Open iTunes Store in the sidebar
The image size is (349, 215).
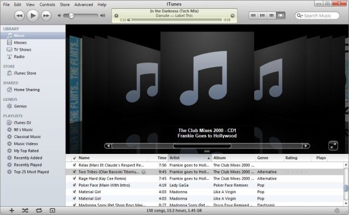pos(25,73)
